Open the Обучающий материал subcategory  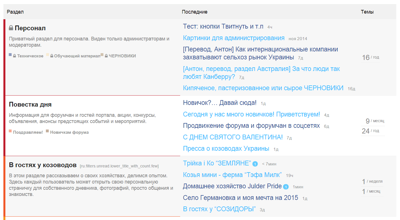click(77, 56)
